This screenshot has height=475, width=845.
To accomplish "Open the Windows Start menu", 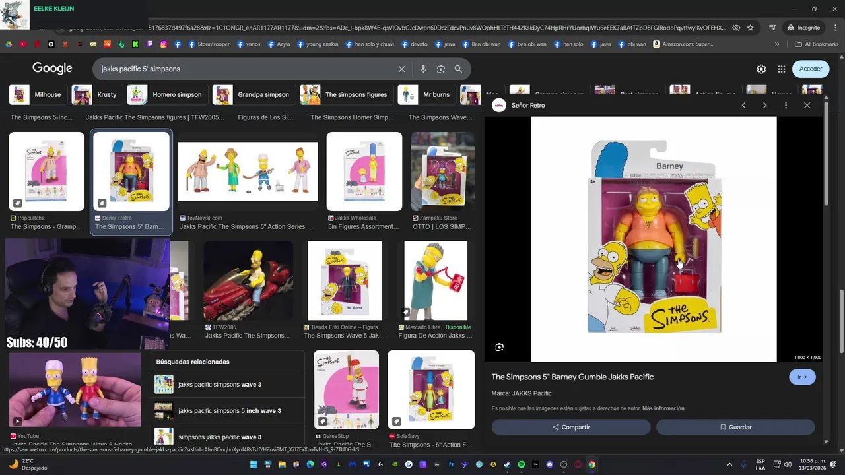I will tap(253, 464).
